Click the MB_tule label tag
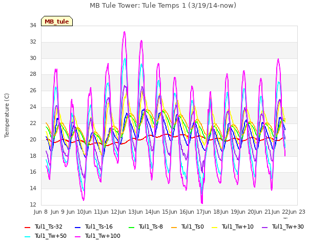328x246 pixels. [57, 21]
